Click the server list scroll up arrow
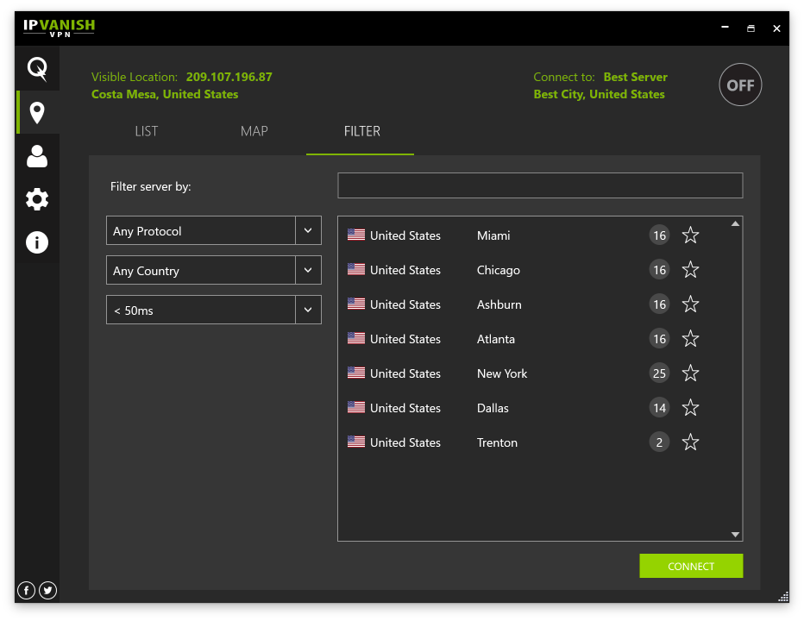The width and height of the screenshot is (804, 621). tap(735, 223)
